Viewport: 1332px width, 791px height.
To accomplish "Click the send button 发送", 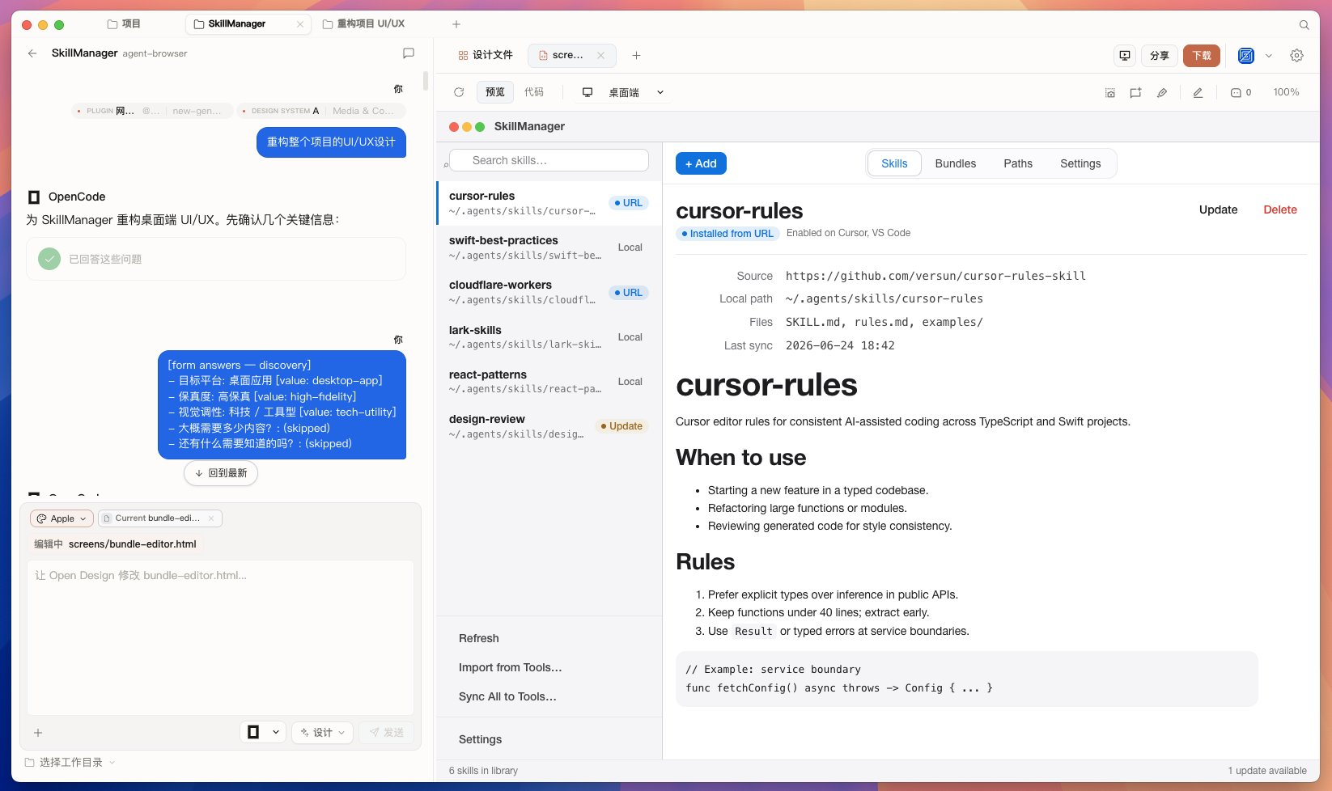I will pyautogui.click(x=387, y=733).
